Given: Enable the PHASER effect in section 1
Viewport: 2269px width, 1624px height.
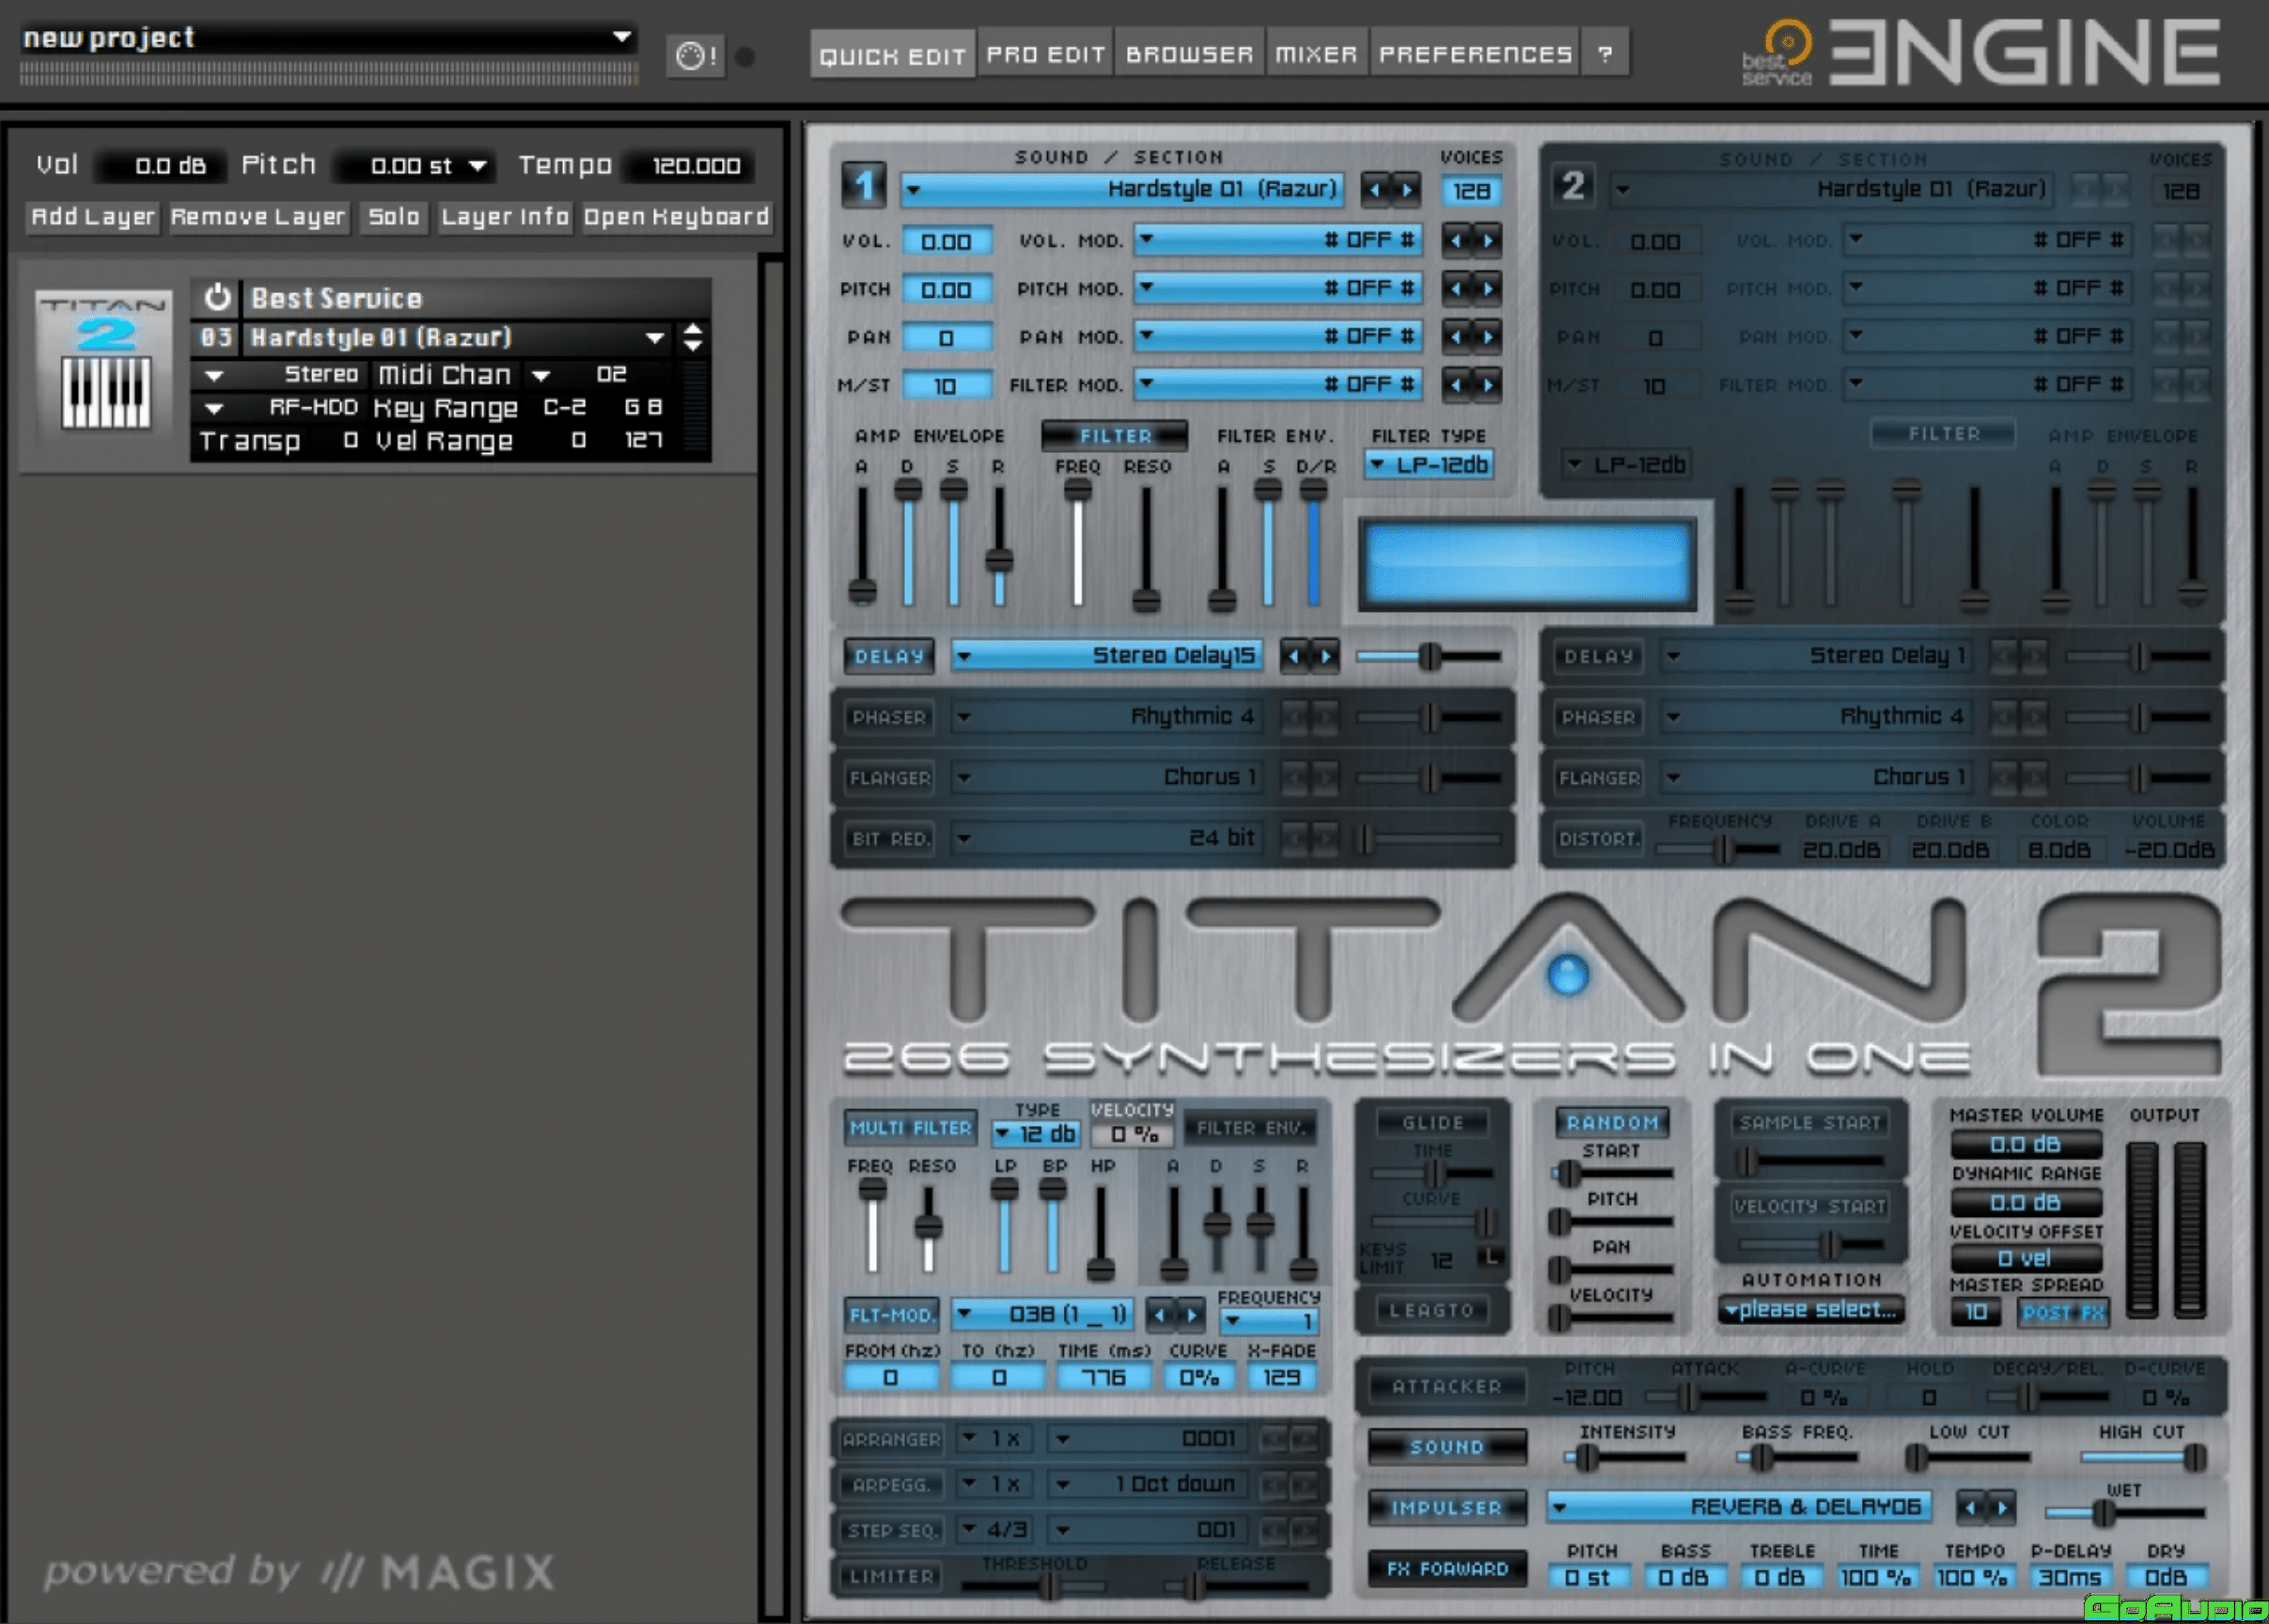Looking at the screenshot, I should pyautogui.click(x=888, y=717).
